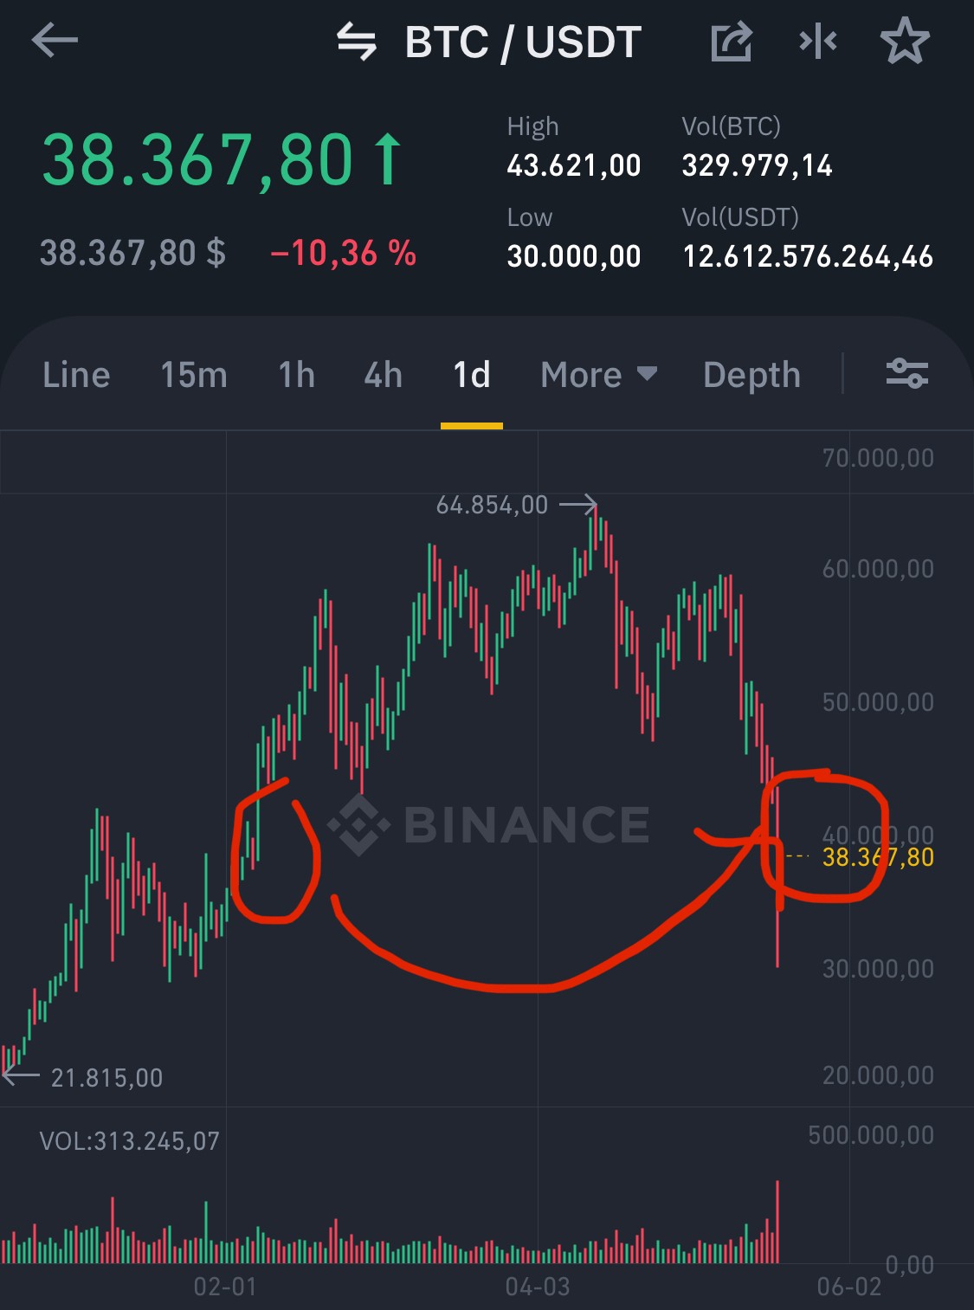Tap the VOL:313.245,07 indicator label
This screenshot has height=1310, width=974.
click(130, 1141)
